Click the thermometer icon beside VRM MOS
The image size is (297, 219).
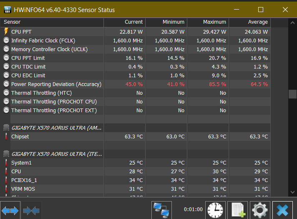pos(6,189)
